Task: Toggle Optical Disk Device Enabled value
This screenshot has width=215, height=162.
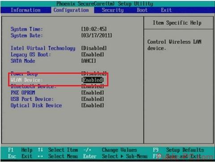Action: 93,106
